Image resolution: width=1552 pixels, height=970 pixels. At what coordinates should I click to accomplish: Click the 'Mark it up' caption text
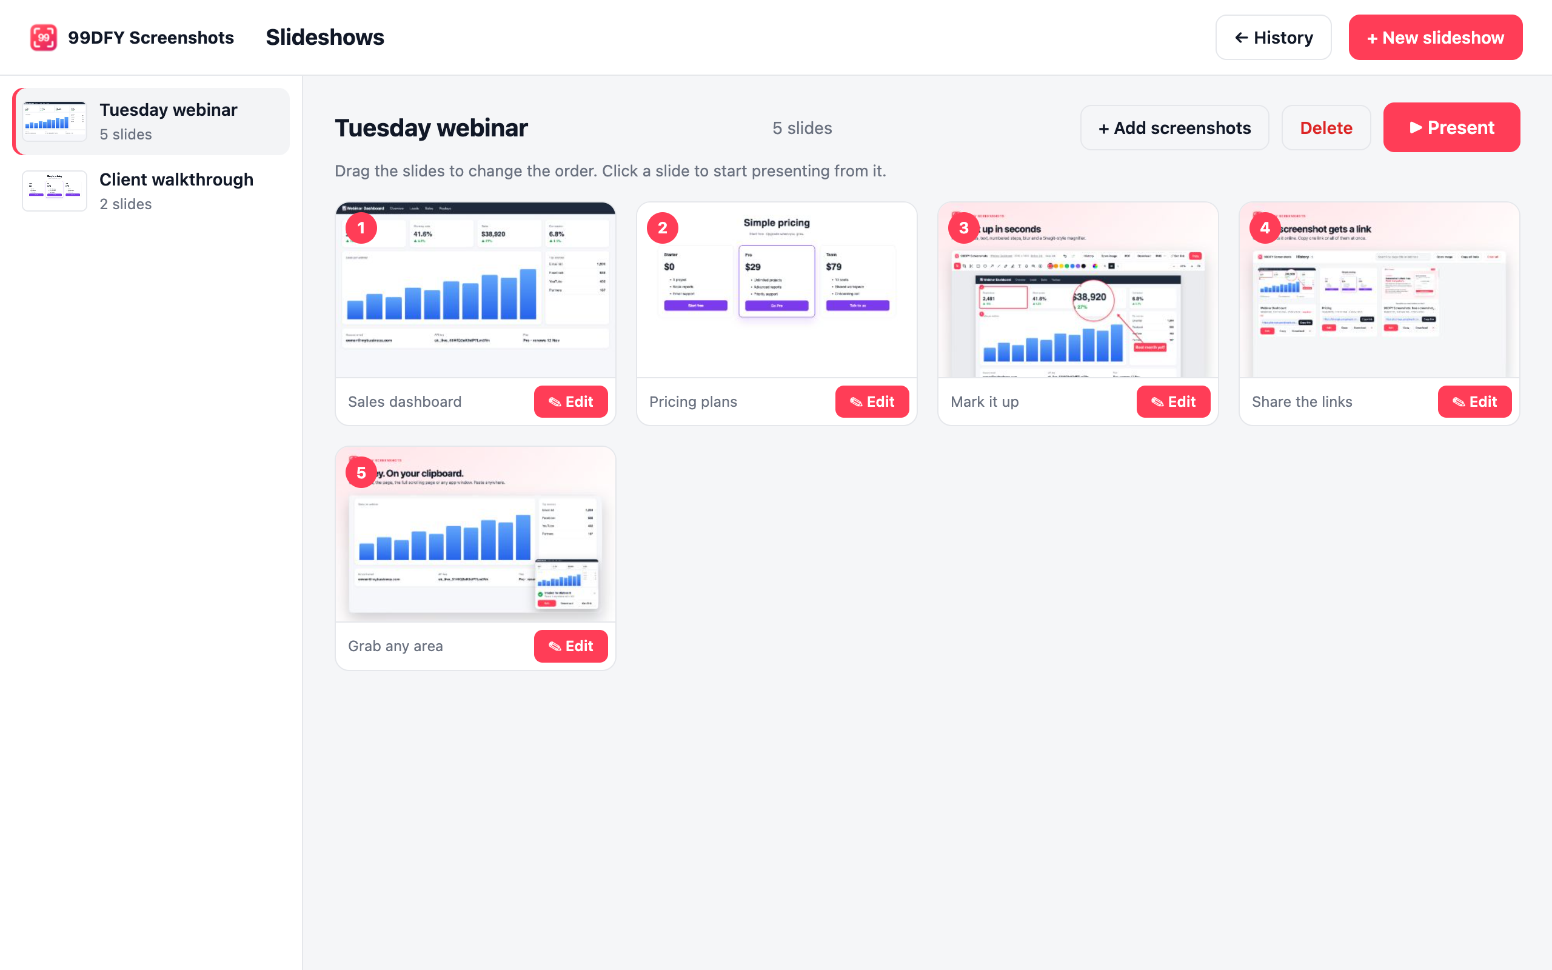[x=985, y=401]
